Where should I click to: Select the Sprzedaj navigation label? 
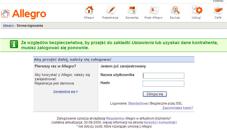pyautogui.click(x=132, y=18)
